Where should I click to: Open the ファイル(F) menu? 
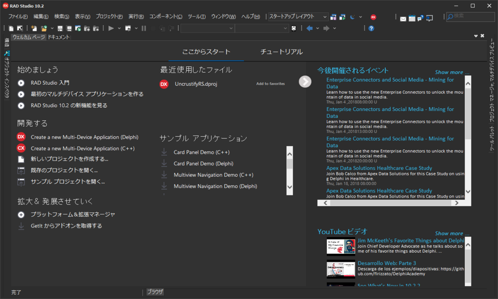click(18, 17)
